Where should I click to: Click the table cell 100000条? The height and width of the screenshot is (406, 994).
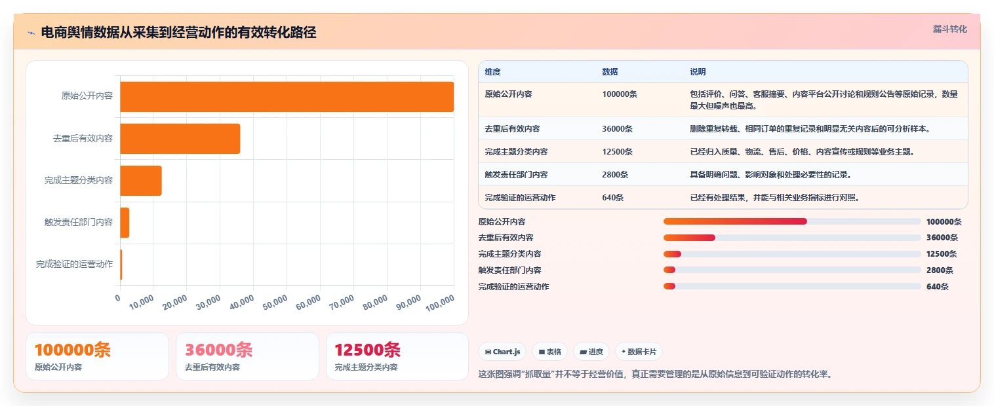click(619, 94)
